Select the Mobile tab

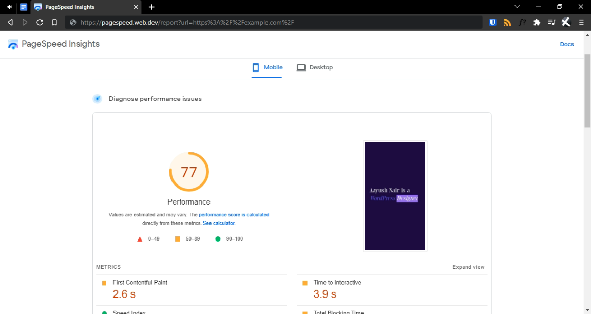point(267,68)
